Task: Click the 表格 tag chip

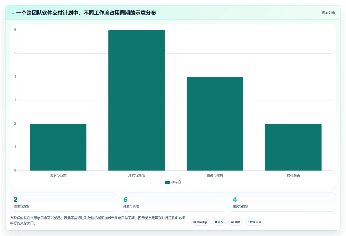Action: (219, 222)
